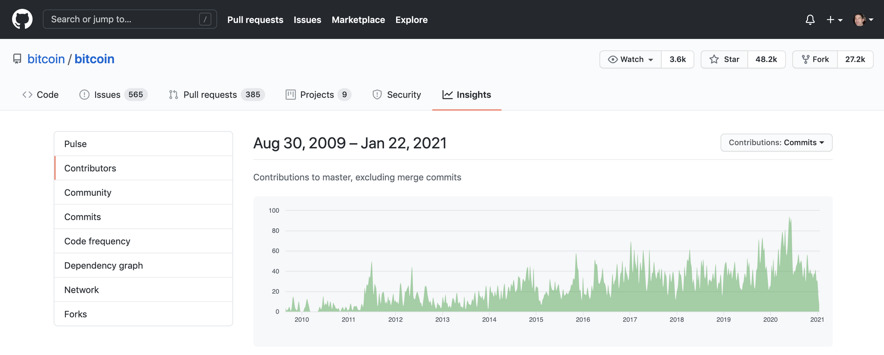Expand the Watch dropdown

pyautogui.click(x=630, y=59)
